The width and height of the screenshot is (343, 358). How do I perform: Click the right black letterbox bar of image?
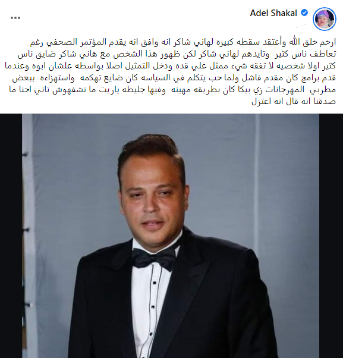(331, 235)
